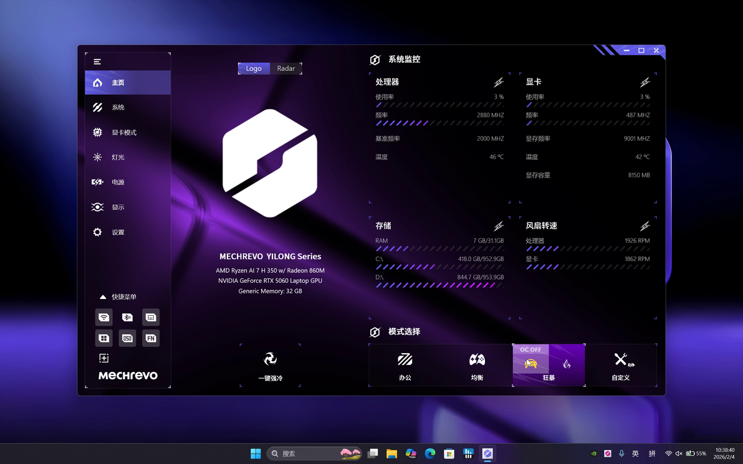Click the muted volume tray icon
Image resolution: width=743 pixels, height=464 pixels.
(679, 453)
